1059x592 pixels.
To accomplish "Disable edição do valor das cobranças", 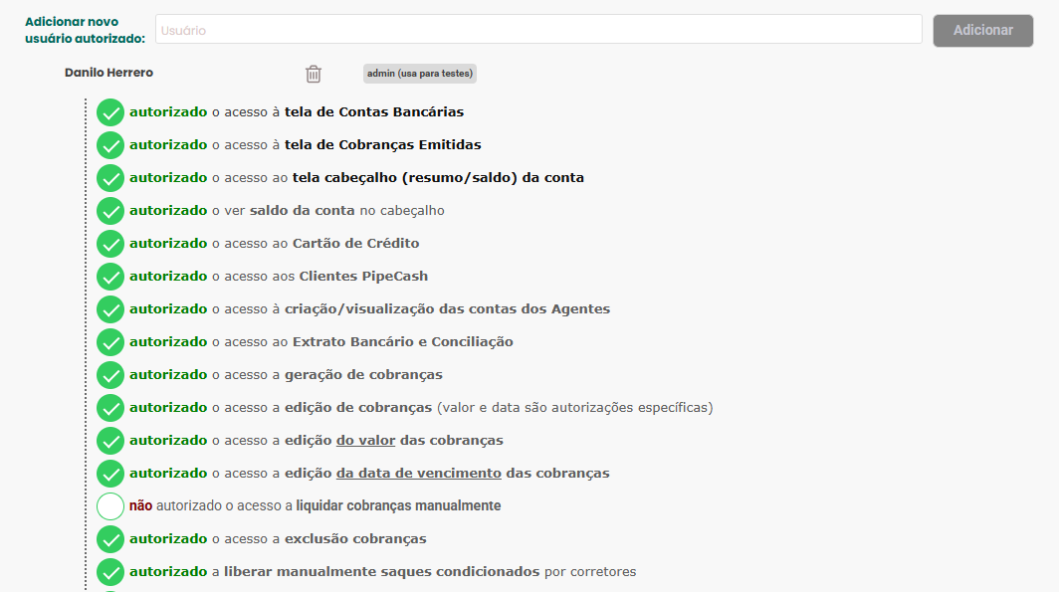I will point(110,441).
